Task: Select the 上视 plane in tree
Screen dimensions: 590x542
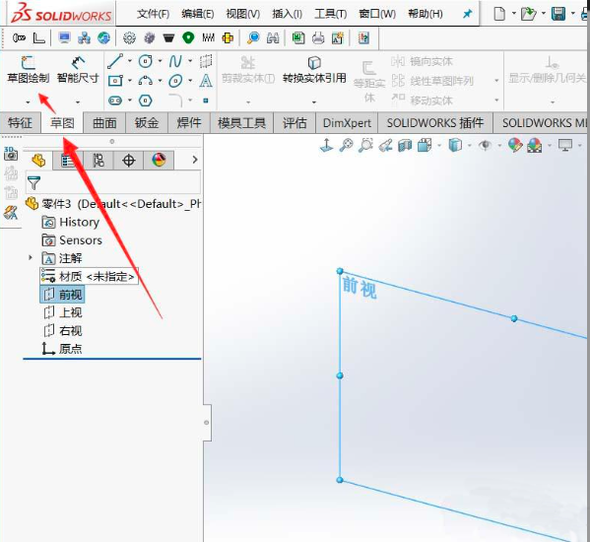Action: click(x=62, y=312)
